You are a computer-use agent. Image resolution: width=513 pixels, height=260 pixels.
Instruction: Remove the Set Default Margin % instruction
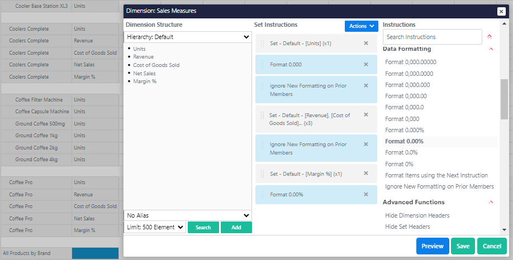(x=366, y=174)
